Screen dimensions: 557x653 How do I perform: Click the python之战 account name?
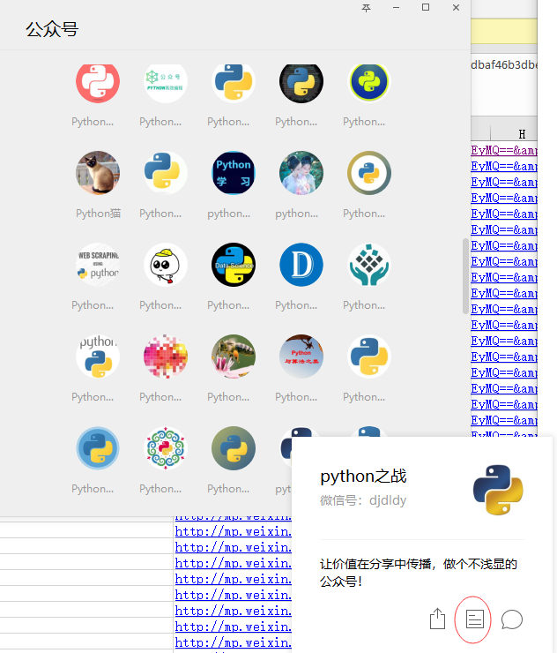pyautogui.click(x=363, y=476)
